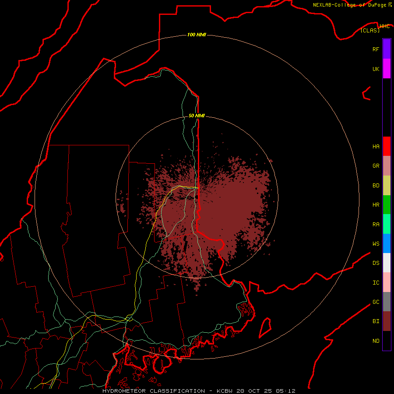Screen dimensions: 394x394
Task: Click the [CLAS] legend title
Action: click(370, 30)
